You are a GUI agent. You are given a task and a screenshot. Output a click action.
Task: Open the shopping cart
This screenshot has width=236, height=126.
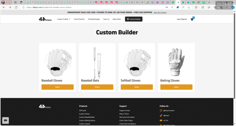pyautogui.click(x=192, y=19)
